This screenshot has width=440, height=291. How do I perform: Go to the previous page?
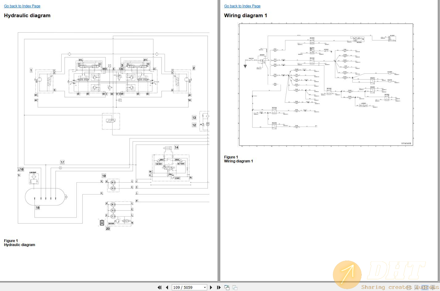pyautogui.click(x=167, y=287)
